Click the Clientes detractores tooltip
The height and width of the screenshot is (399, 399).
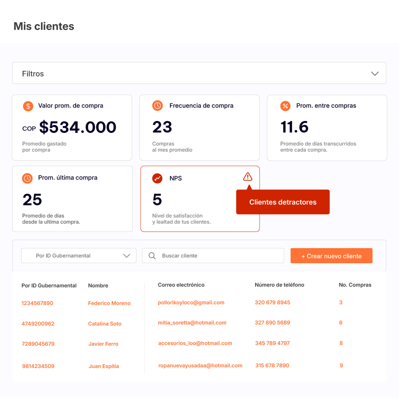283,202
